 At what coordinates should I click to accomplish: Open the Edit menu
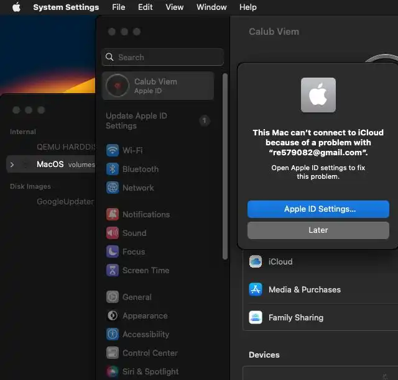145,7
